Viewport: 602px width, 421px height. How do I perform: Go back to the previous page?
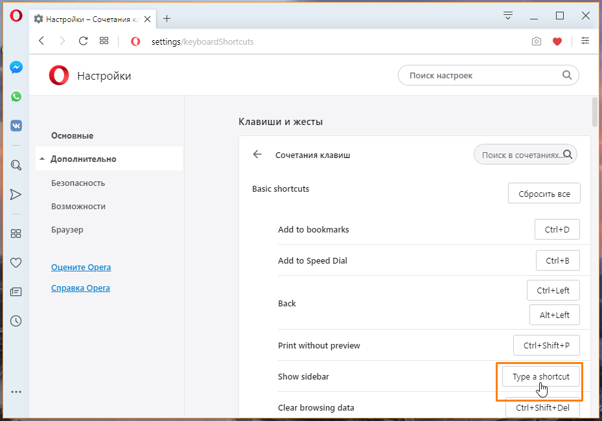[x=42, y=41]
